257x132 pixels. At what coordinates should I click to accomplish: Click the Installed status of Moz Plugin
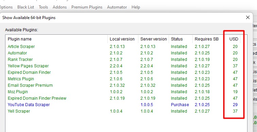click(x=179, y=92)
